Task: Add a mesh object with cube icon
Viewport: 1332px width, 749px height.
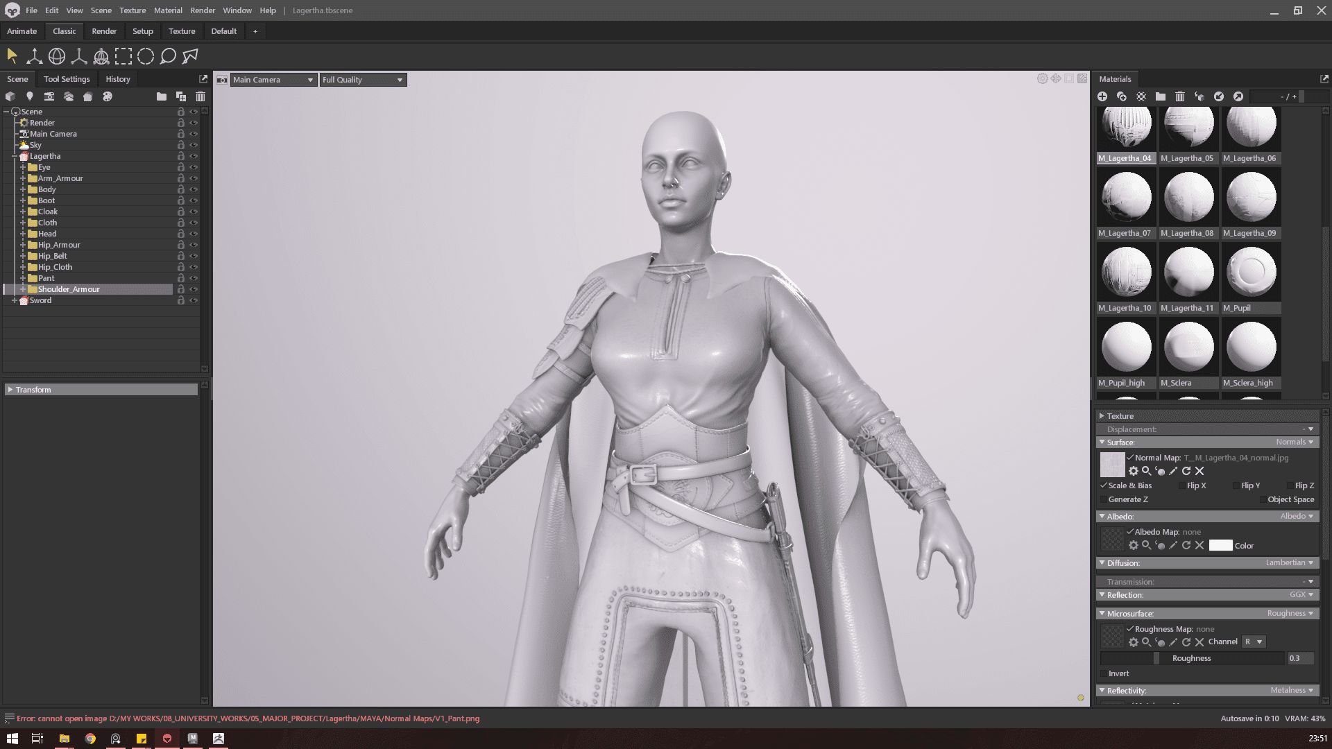Action: click(10, 96)
